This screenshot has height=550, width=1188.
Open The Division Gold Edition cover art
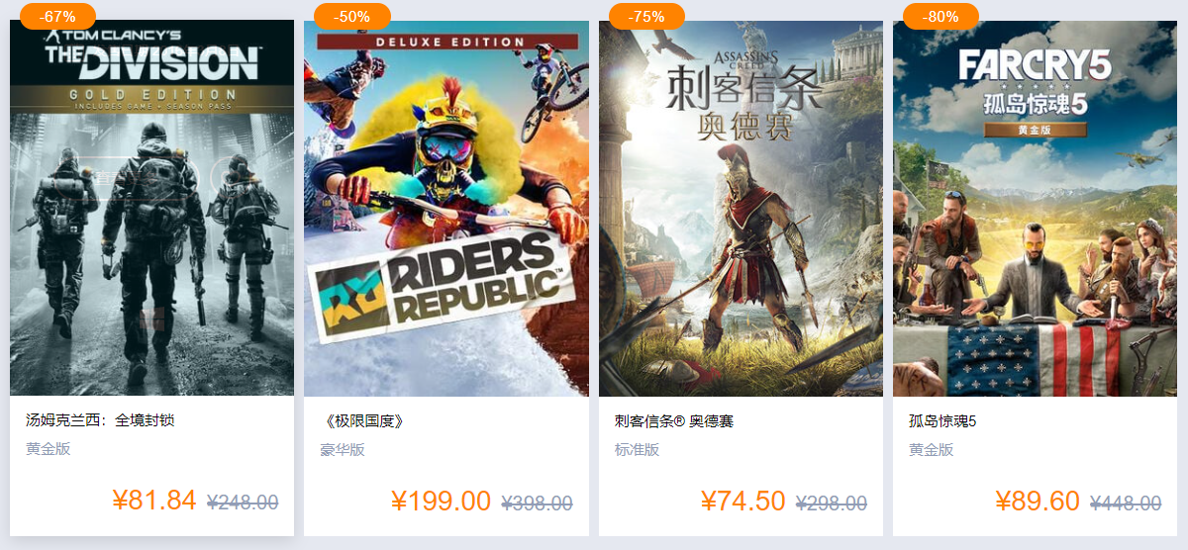pos(151,208)
